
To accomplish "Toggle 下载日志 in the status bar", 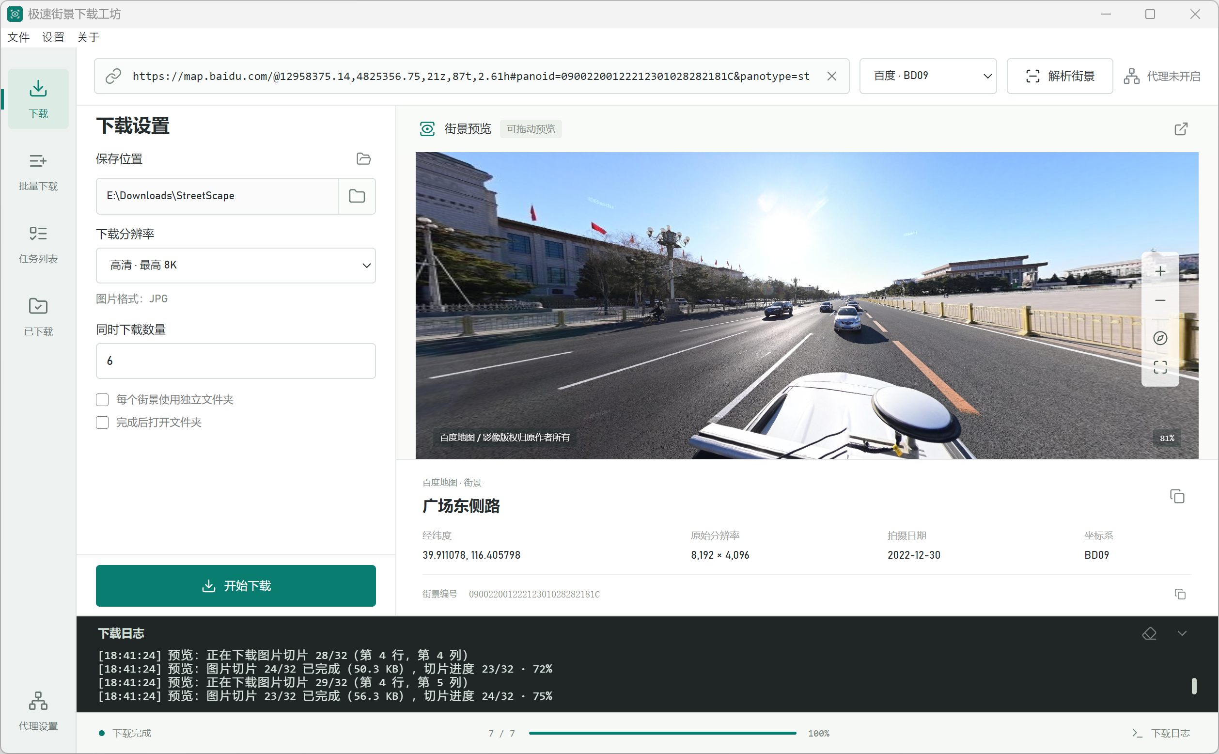I will [x=1160, y=733].
